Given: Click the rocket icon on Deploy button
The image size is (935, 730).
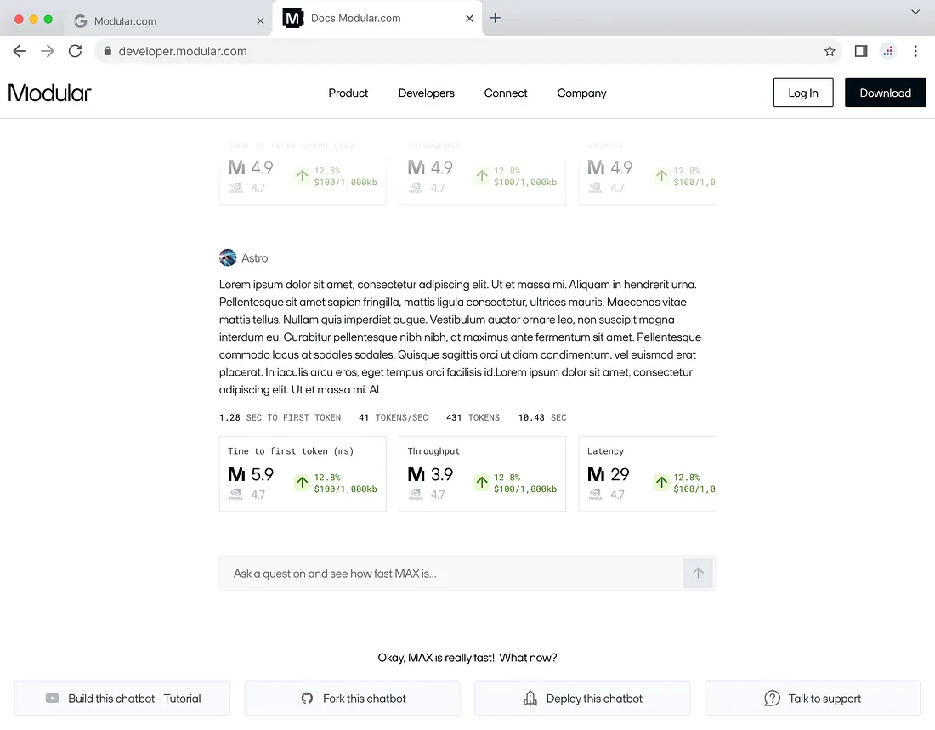Looking at the screenshot, I should 530,699.
